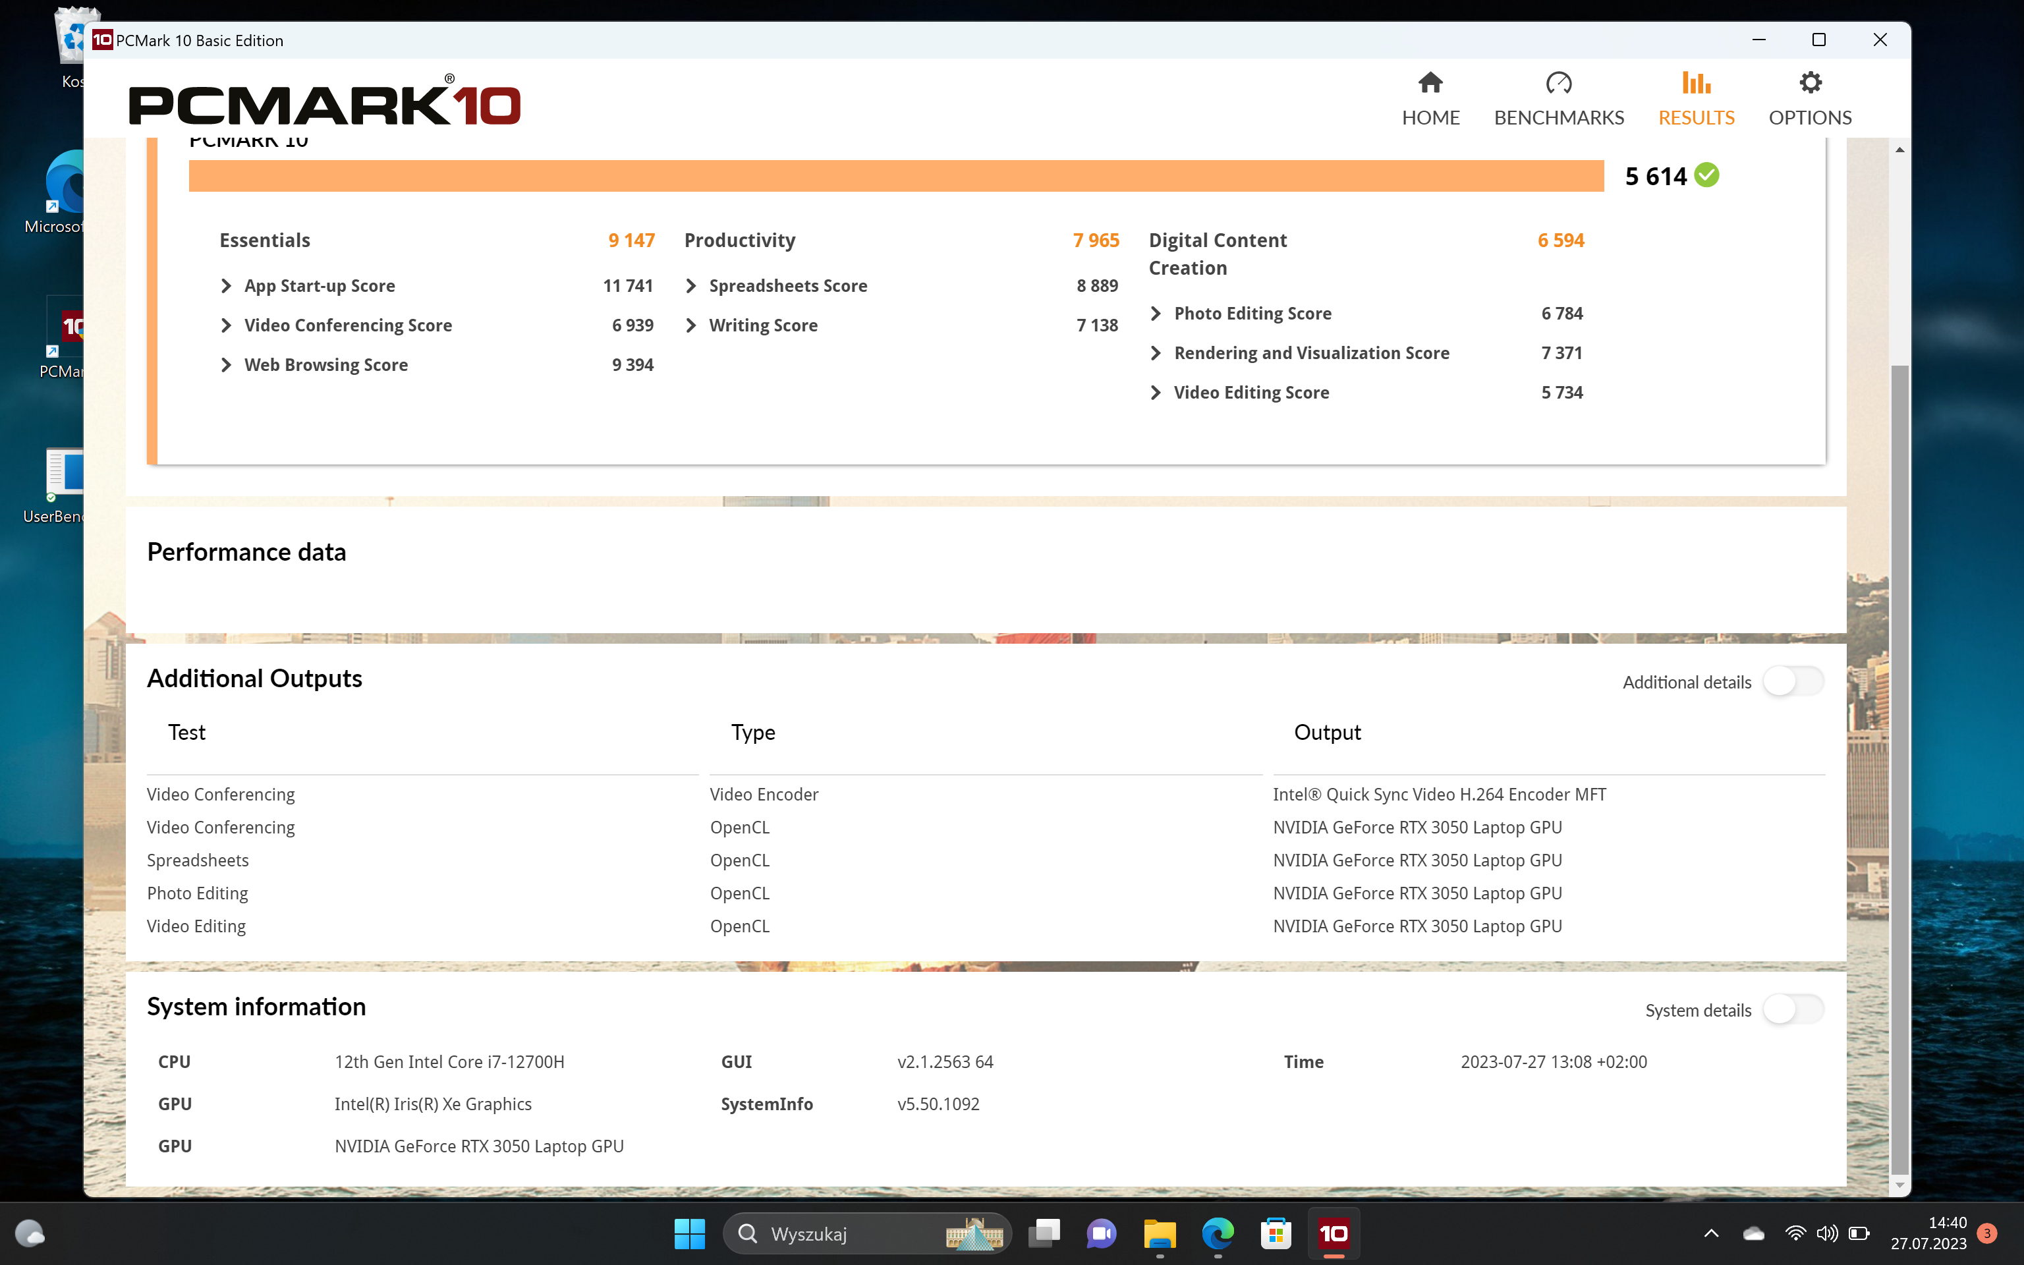This screenshot has width=2024, height=1265.
Task: Open the Chat app in the taskbar
Action: coord(1102,1233)
